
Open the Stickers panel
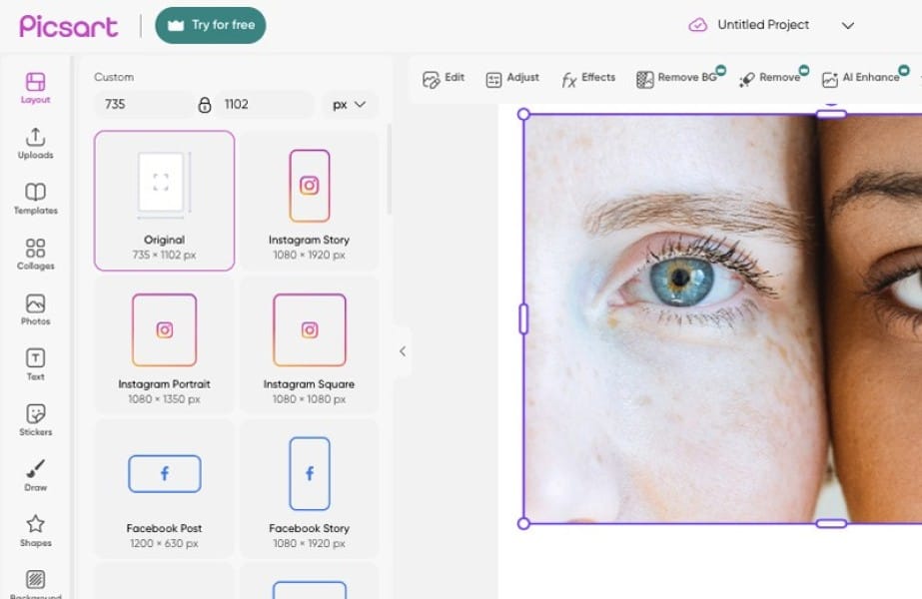tap(35, 419)
